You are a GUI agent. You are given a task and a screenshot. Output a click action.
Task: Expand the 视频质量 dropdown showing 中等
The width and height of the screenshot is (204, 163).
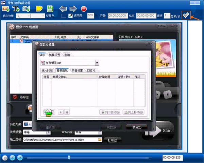point(48,132)
